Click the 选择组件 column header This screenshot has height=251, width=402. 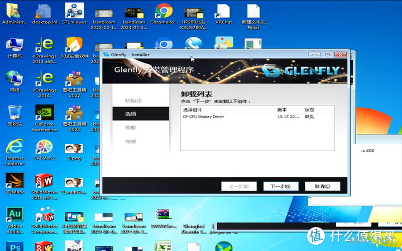pos(192,110)
